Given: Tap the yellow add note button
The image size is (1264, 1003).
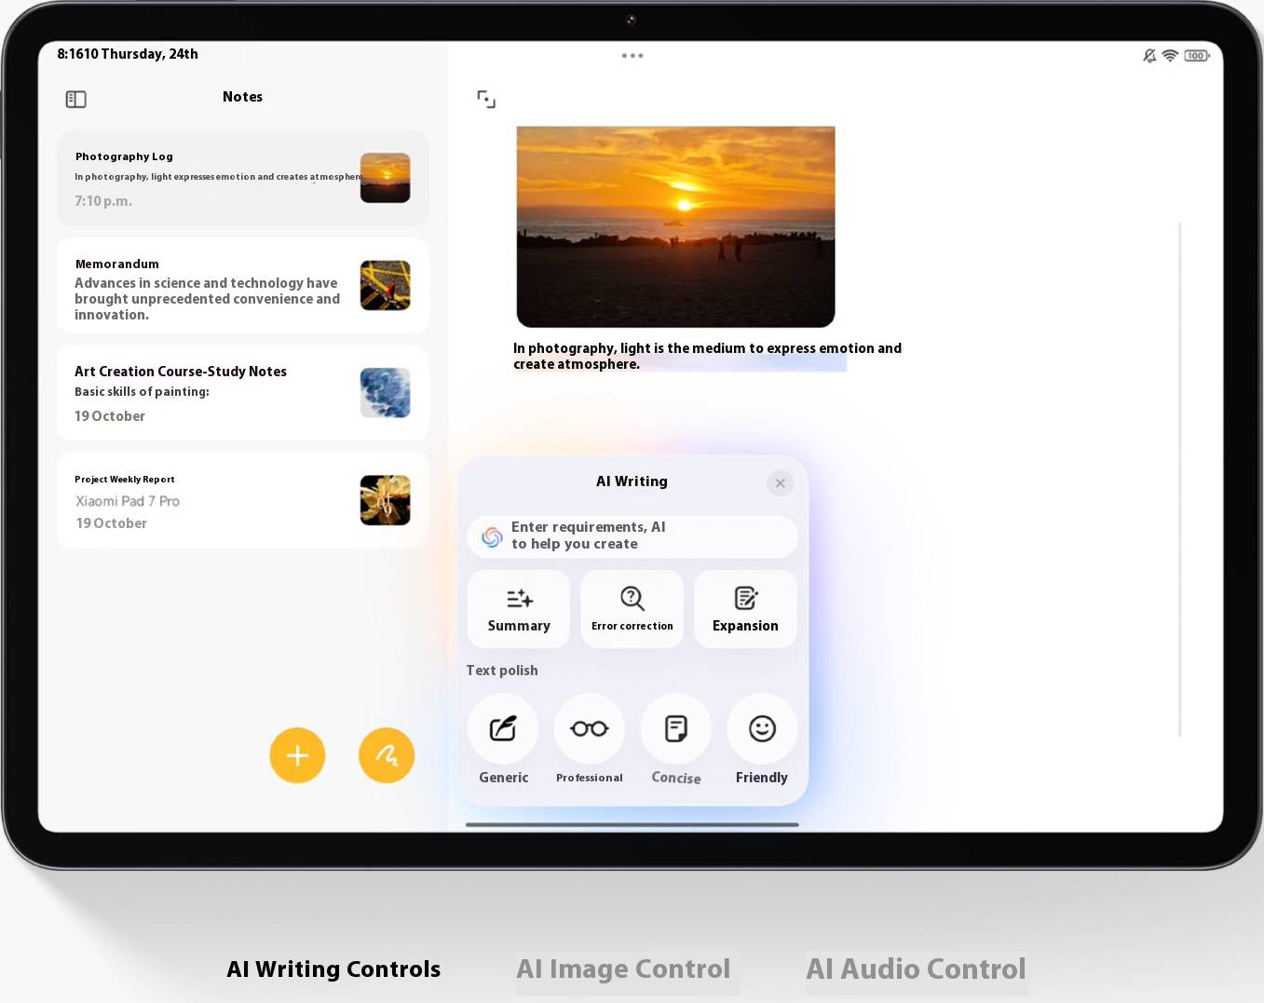Looking at the screenshot, I should (x=297, y=755).
